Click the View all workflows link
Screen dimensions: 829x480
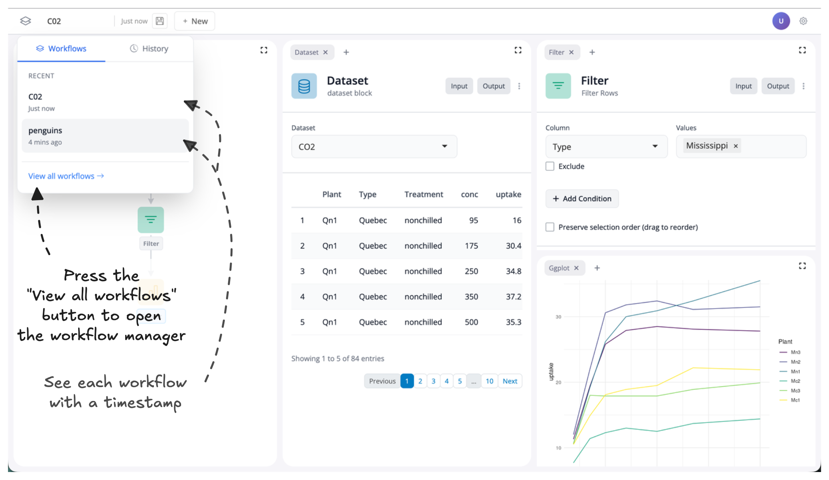click(x=66, y=176)
